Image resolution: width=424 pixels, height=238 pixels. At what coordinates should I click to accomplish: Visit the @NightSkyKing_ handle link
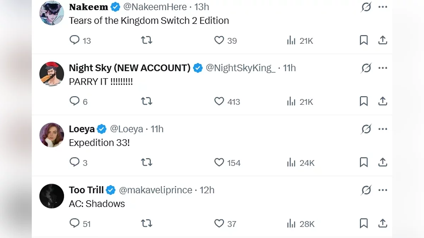click(x=240, y=68)
